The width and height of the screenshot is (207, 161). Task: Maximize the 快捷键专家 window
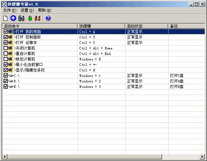pos(197,4)
